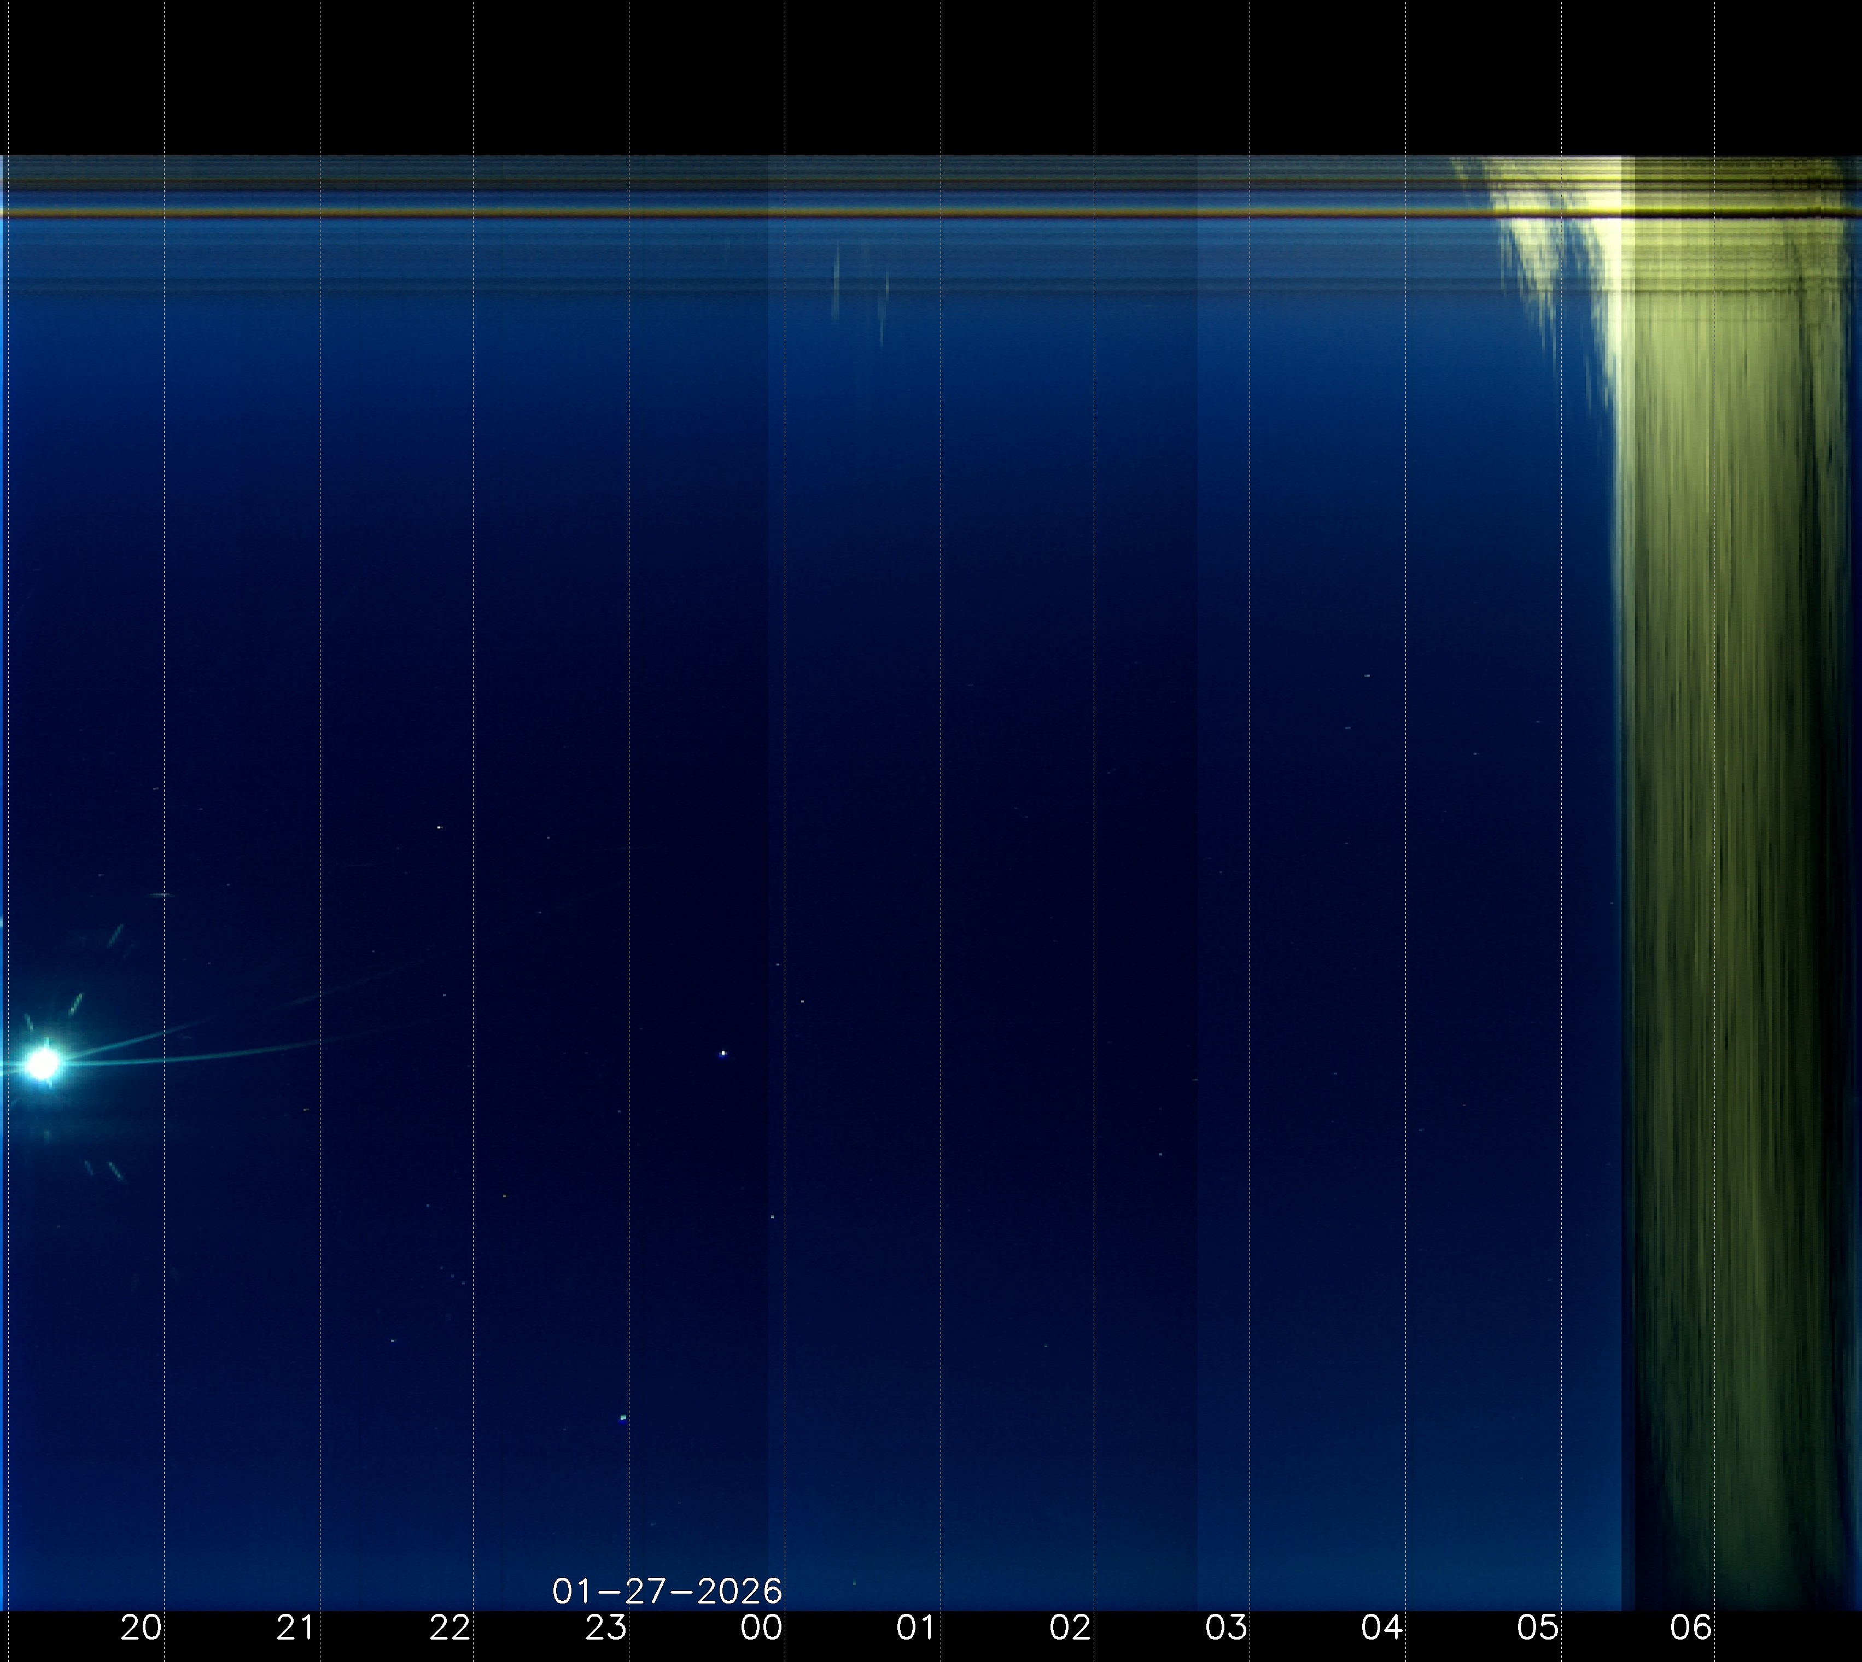The height and width of the screenshot is (1662, 1862).
Task: Click the bright star near midnight
Action: point(723,1054)
